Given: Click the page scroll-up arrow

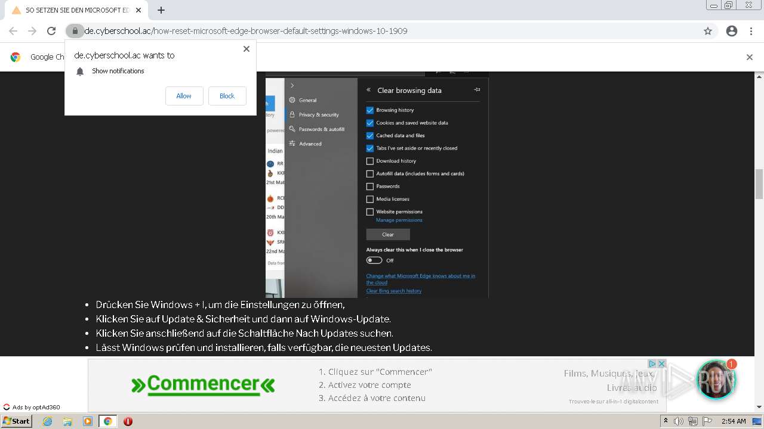Looking at the screenshot, I should click(759, 77).
